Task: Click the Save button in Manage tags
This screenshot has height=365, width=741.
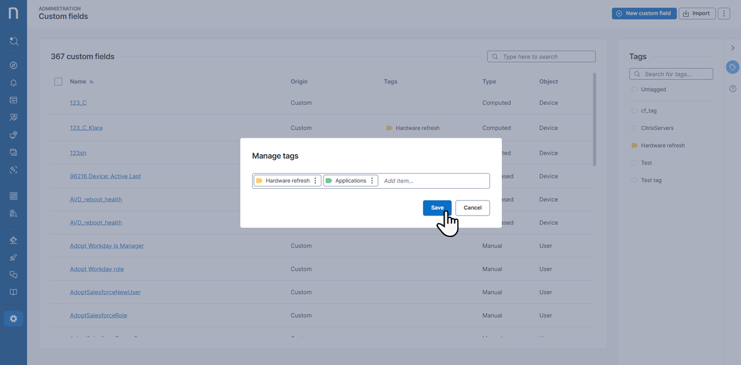Action: (437, 208)
